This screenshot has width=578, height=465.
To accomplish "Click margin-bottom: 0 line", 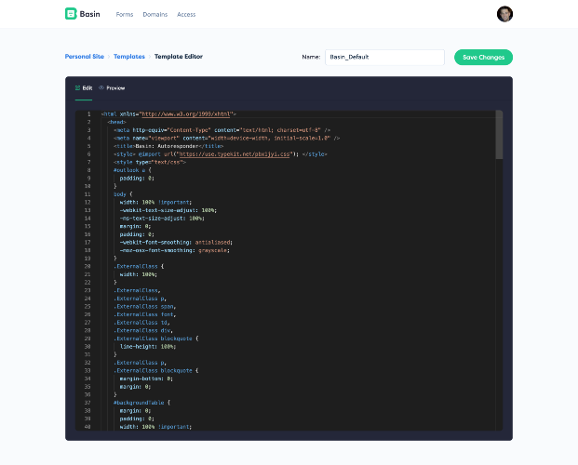I will point(146,379).
